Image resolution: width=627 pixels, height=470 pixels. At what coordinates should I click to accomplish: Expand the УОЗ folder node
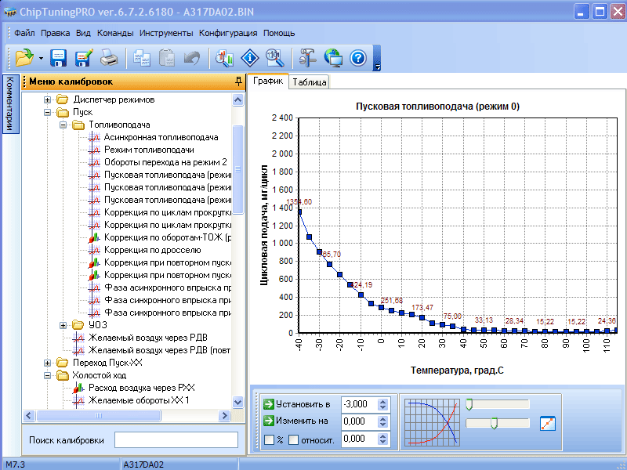pyautogui.click(x=63, y=325)
